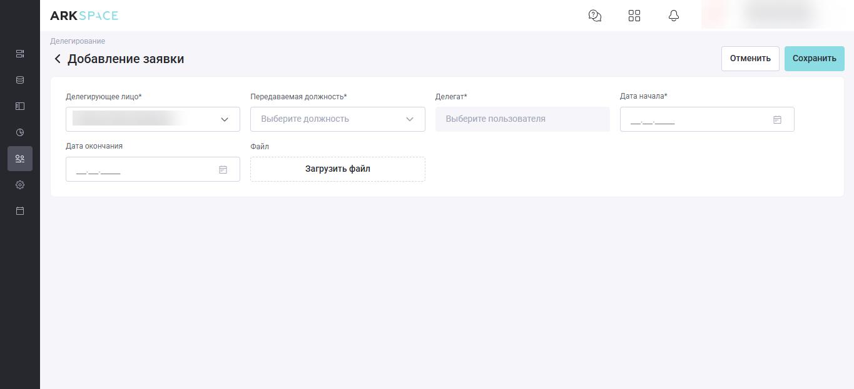854x389 pixels.
Task: Open the apps grid icon in header
Action: click(634, 16)
